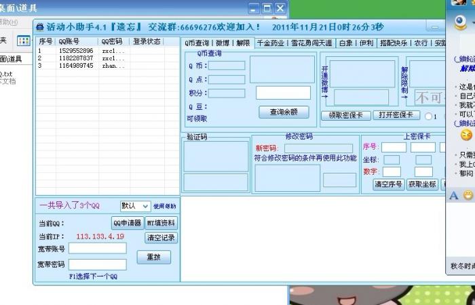This screenshot has width=475, height=305.
Task: Focus the 宽带账号 input field
Action: 98,249
